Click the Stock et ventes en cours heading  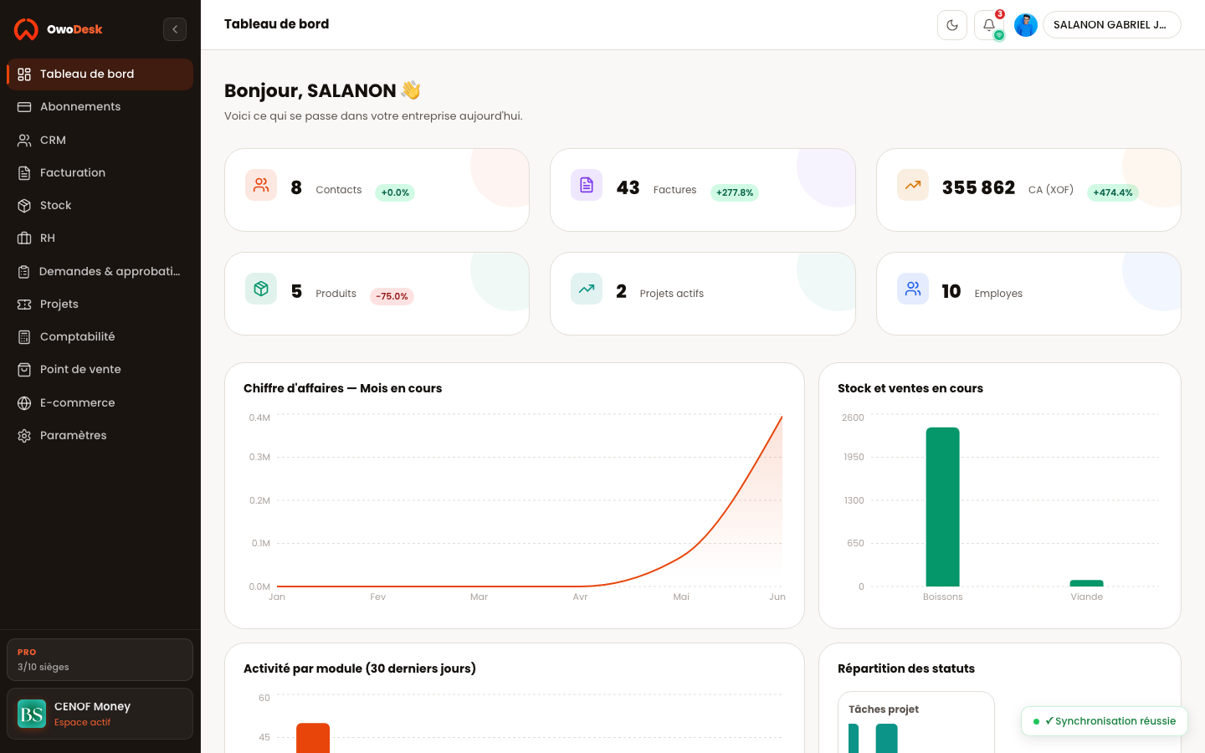click(x=910, y=388)
